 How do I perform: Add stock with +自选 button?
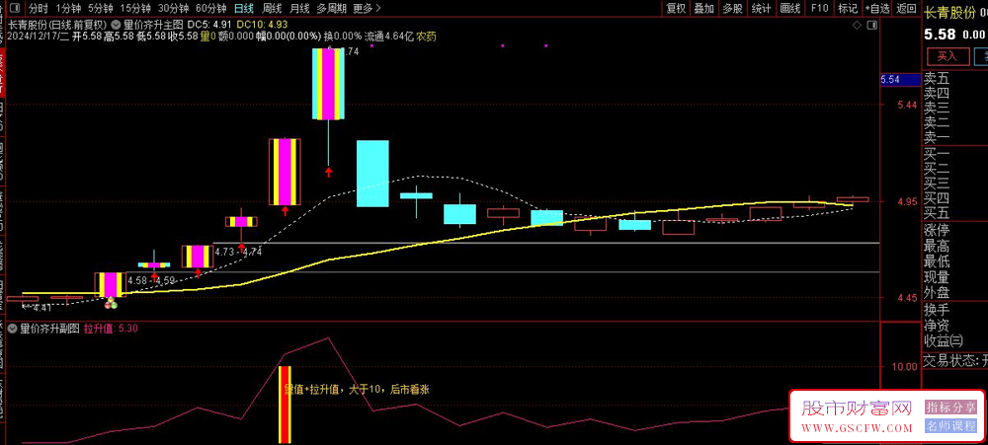(x=877, y=8)
